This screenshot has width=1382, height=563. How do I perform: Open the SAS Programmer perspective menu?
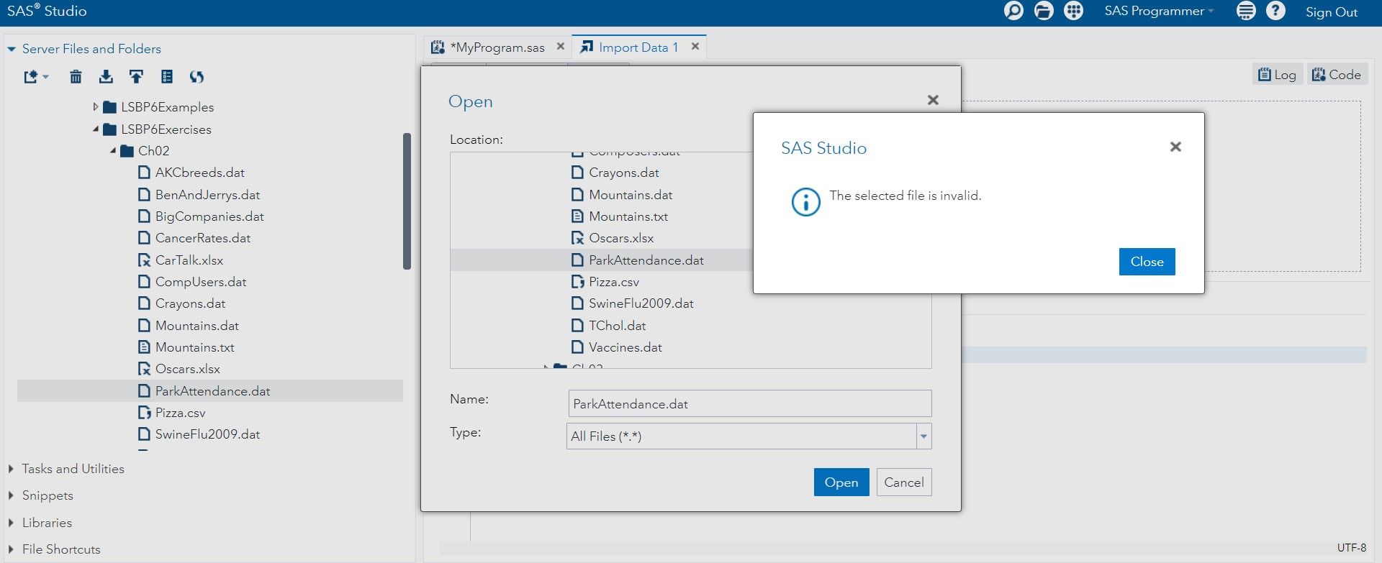click(1158, 11)
